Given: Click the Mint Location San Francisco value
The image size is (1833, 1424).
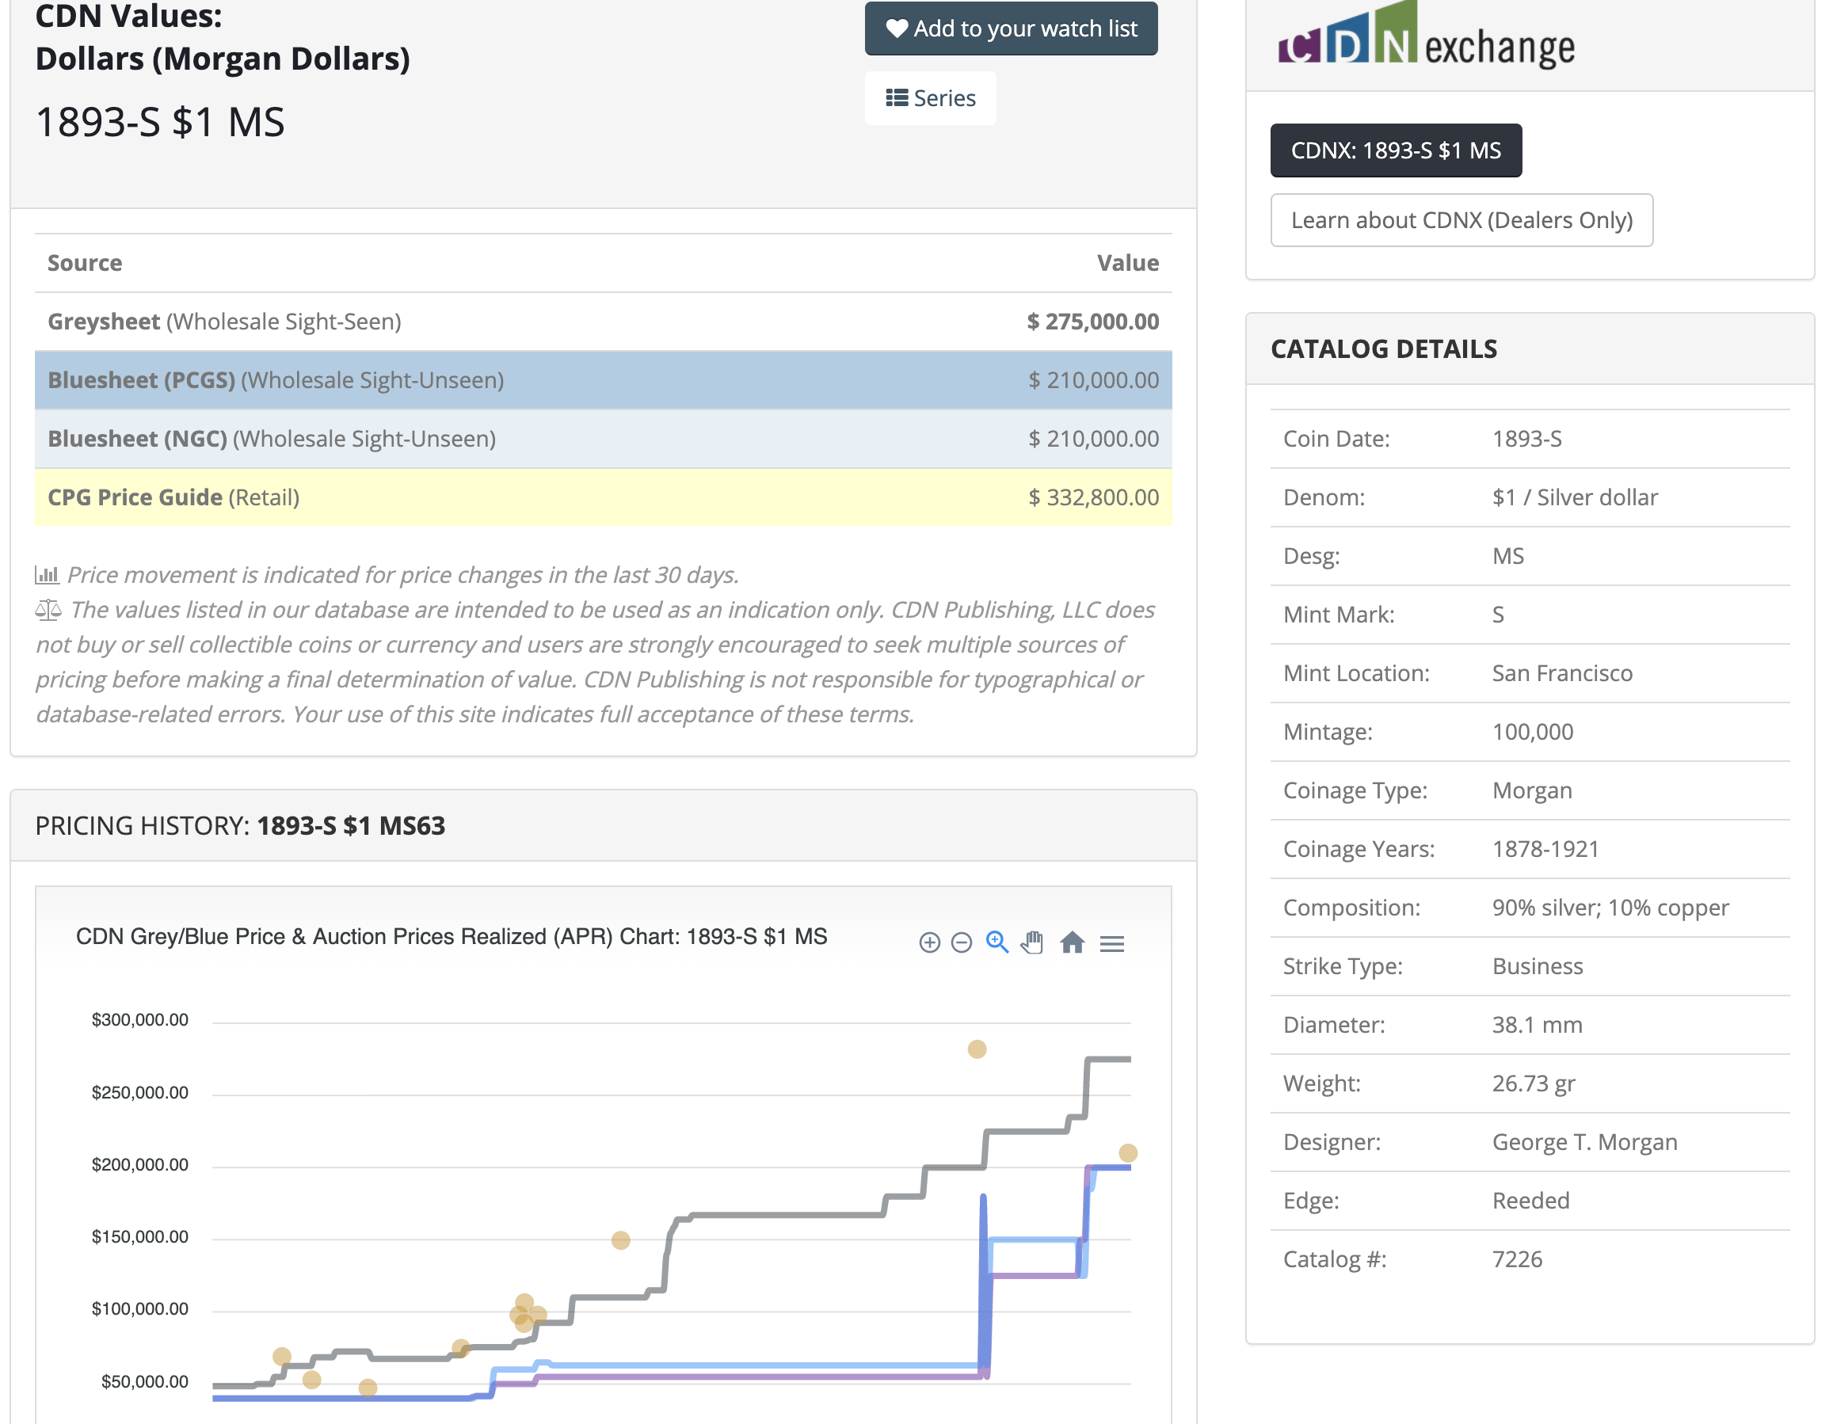Looking at the screenshot, I should coord(1562,673).
